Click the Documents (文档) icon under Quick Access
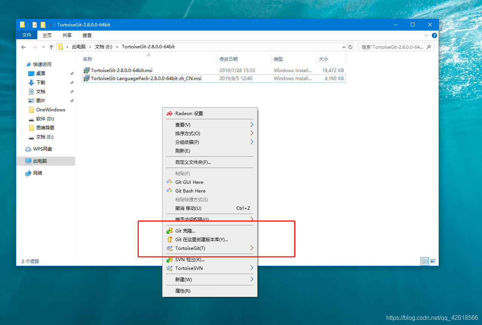 32,92
